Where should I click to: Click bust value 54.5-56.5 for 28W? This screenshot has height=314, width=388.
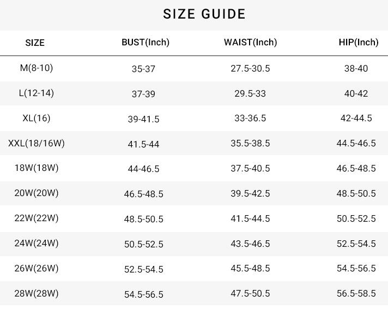pos(143,294)
